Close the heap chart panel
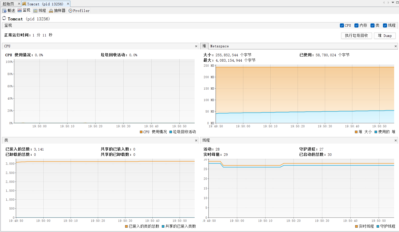The image size is (399, 232). 396,46
